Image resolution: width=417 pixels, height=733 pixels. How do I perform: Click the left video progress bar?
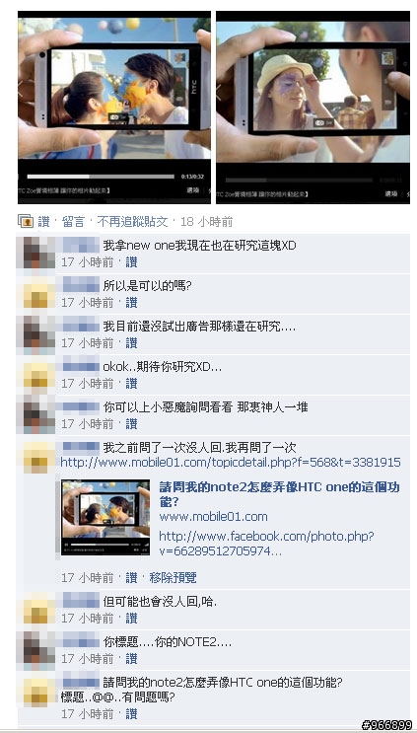coord(101,177)
